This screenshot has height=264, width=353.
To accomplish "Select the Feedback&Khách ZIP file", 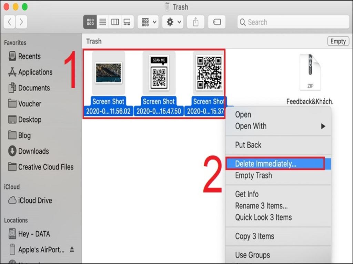I will coord(310,73).
